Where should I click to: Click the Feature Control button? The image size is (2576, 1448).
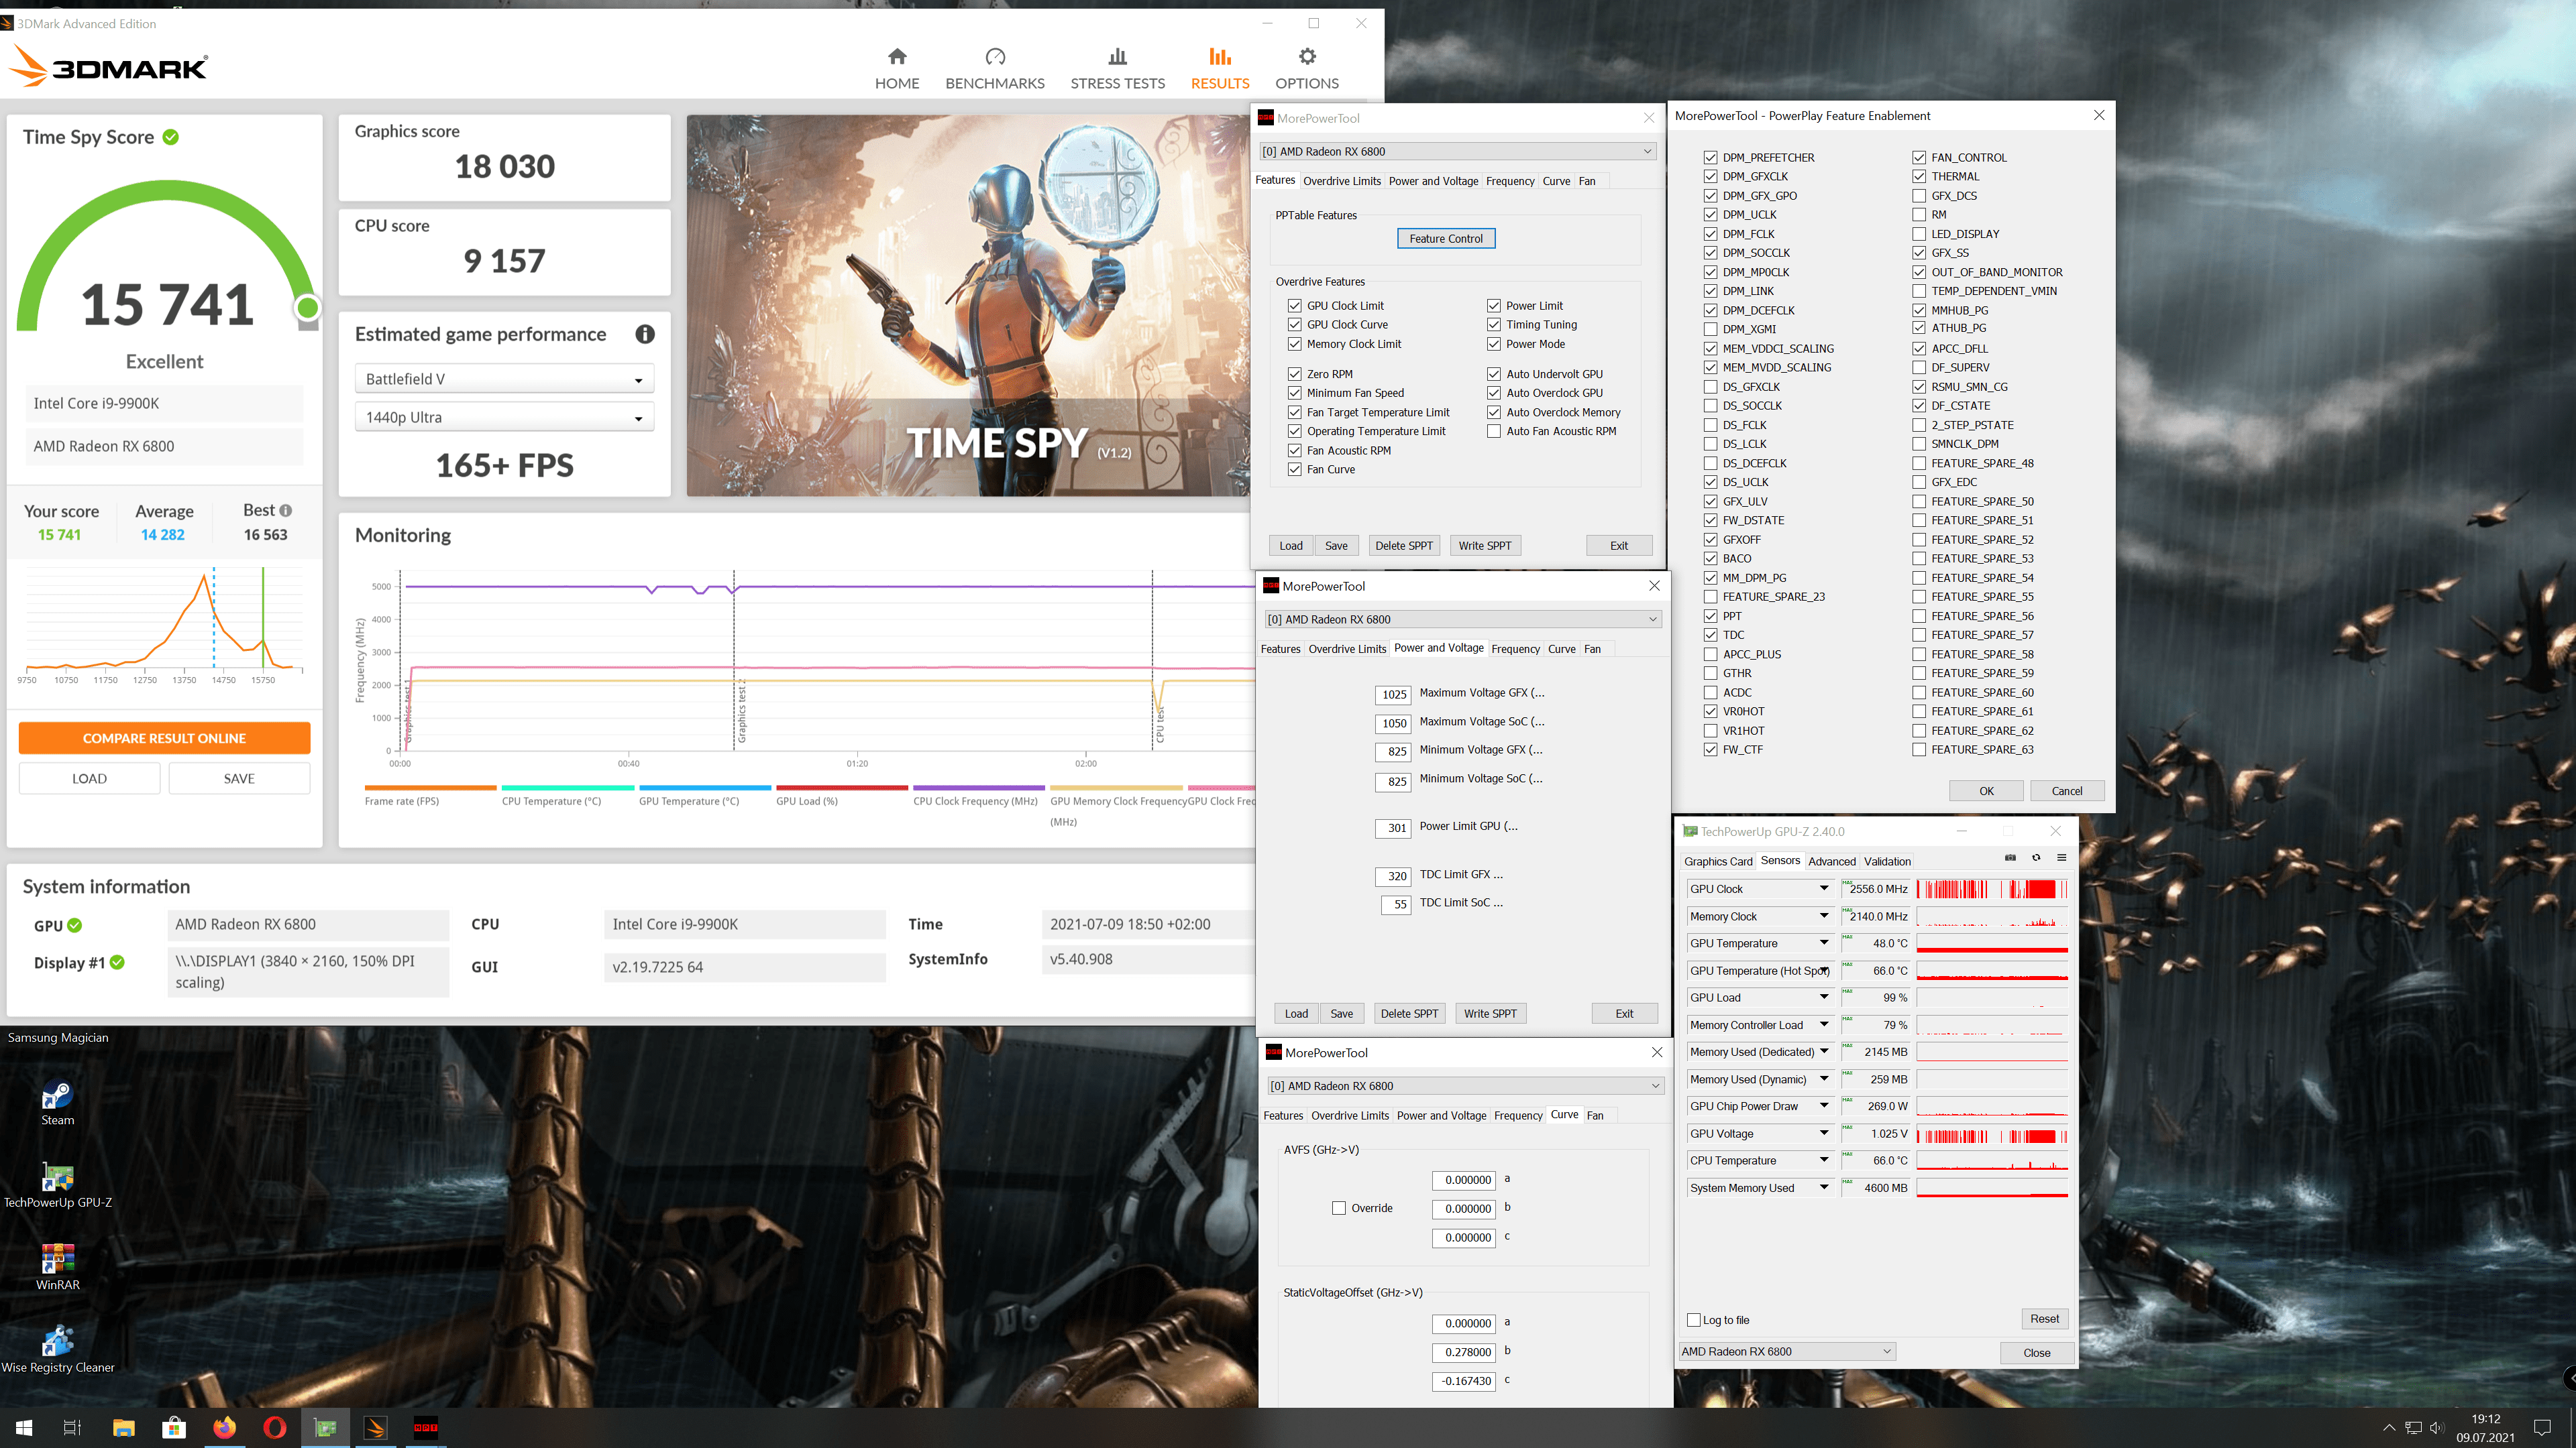(x=1445, y=239)
